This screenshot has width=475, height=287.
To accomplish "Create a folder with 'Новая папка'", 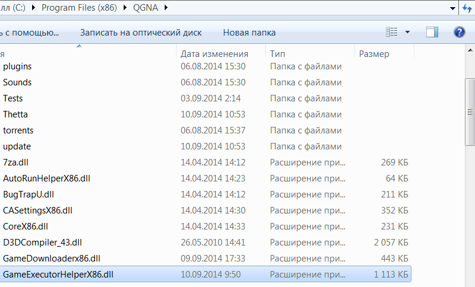I will [249, 33].
